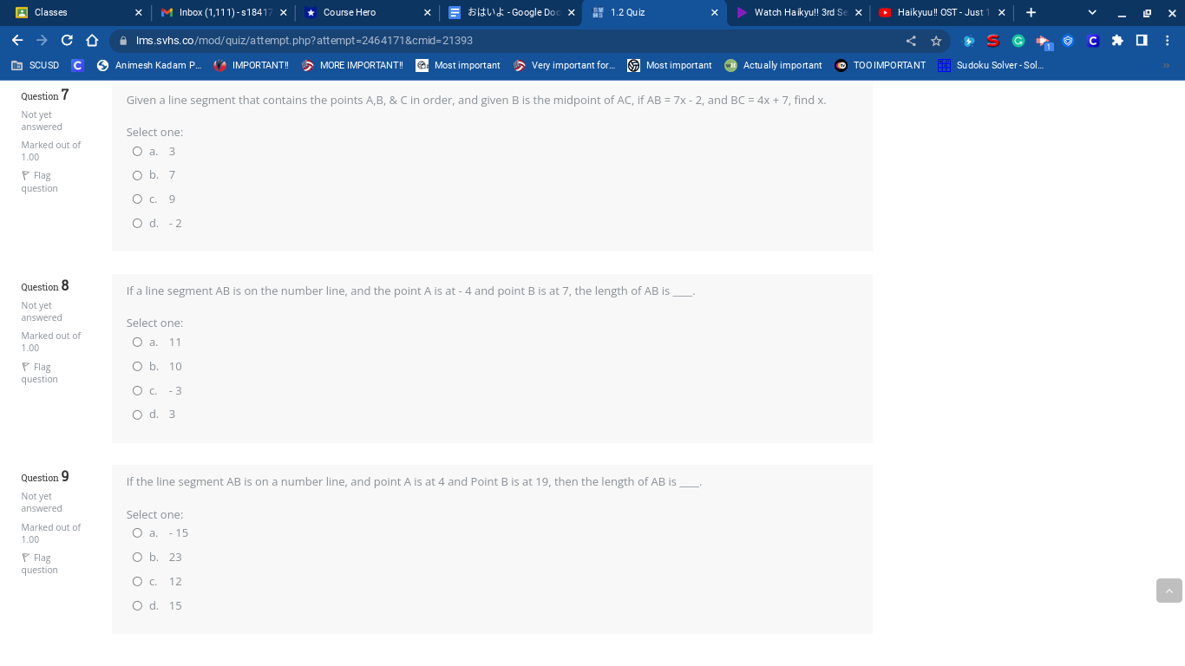Viewport: 1185px width, 666px height.
Task: Select c. 12 in question 9
Action: click(137, 581)
